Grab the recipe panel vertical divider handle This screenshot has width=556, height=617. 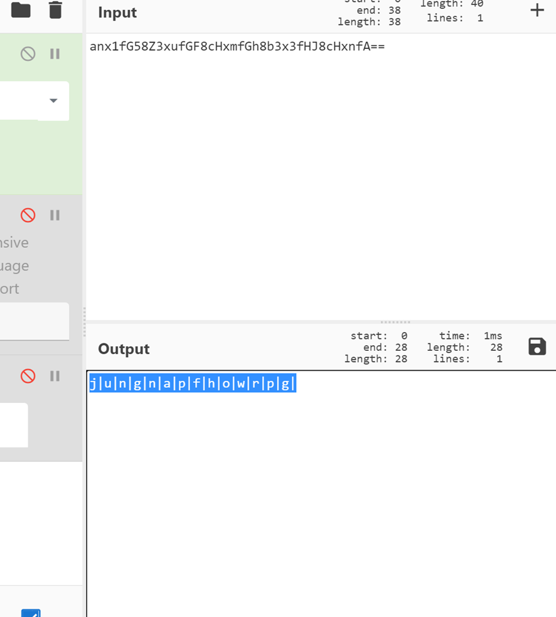(84, 322)
